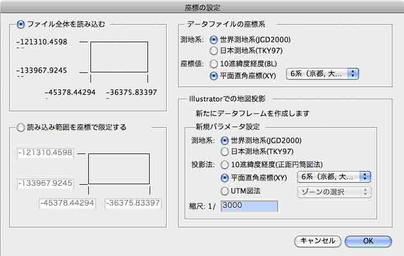
Task: Click the -121310.4598 coordinate field in the range section
Action: tap(45, 153)
